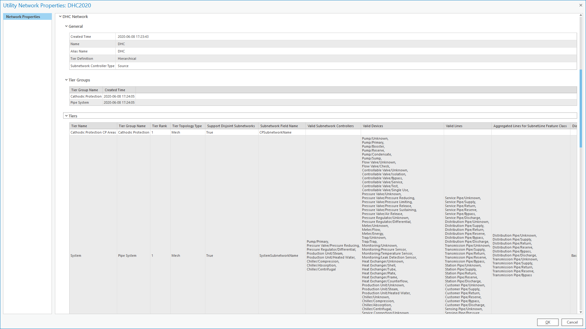Collapse the Tier Groups section
Image resolution: width=586 pixels, height=329 pixels.
pyautogui.click(x=66, y=80)
